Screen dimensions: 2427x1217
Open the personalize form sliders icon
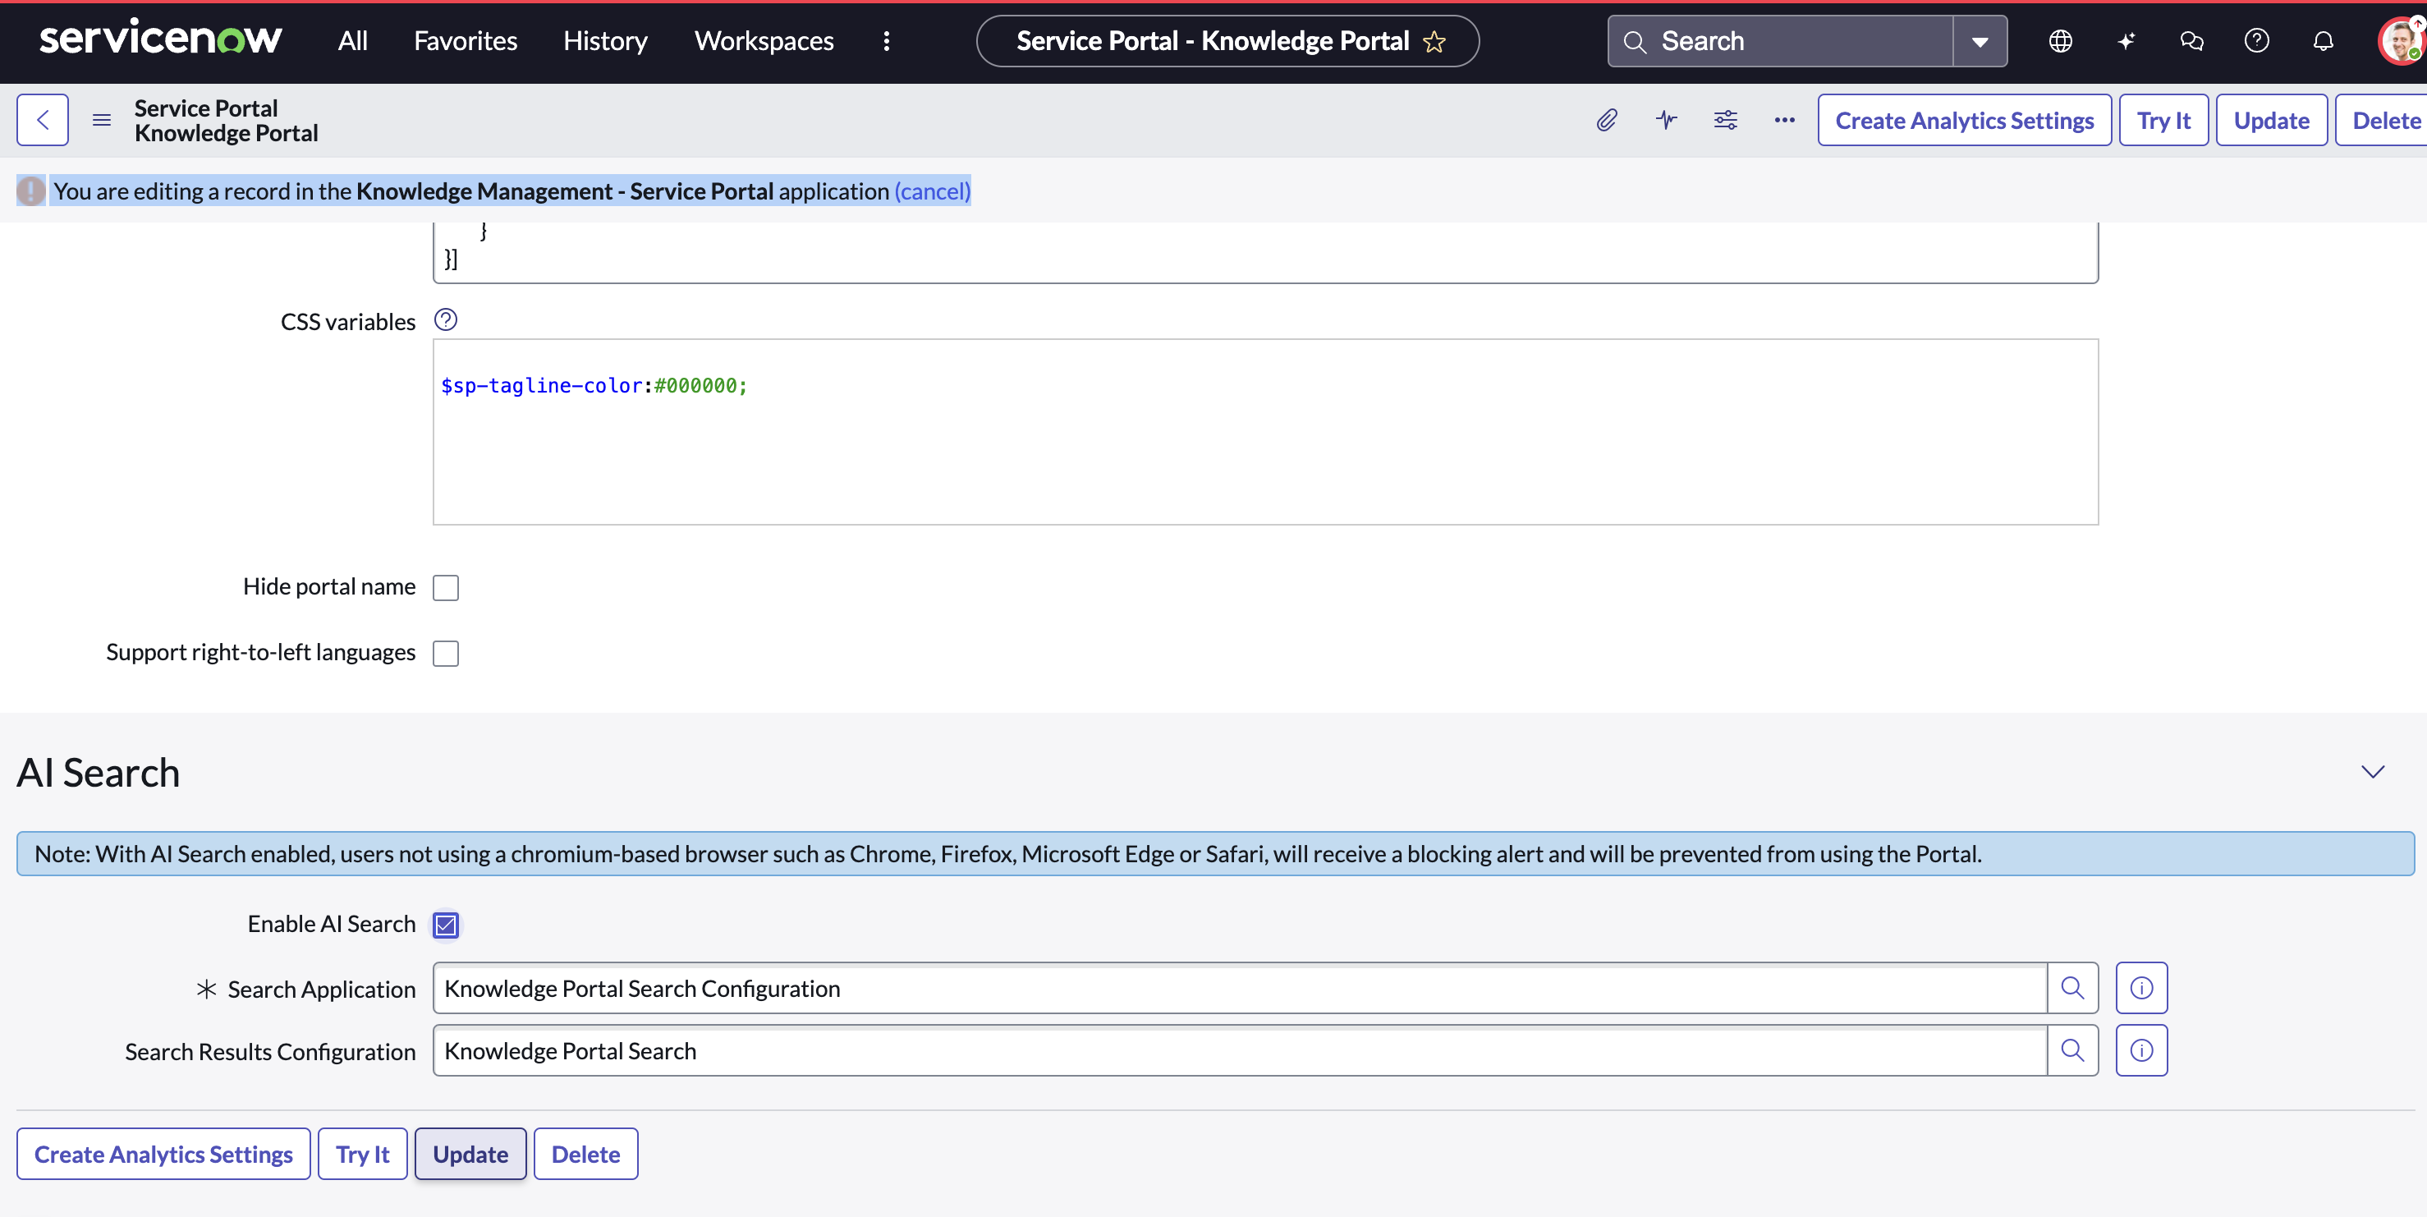tap(1725, 120)
